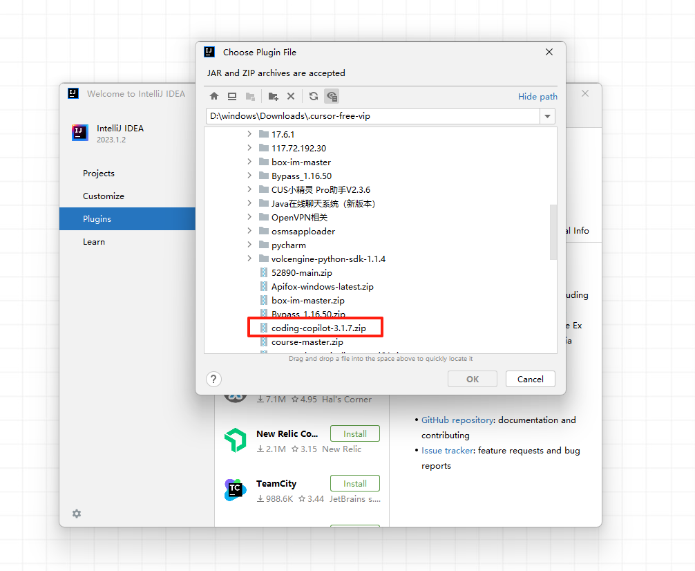Viewport: 695px width, 571px height.
Task: Refresh the file tree with reload icon
Action: (x=314, y=96)
